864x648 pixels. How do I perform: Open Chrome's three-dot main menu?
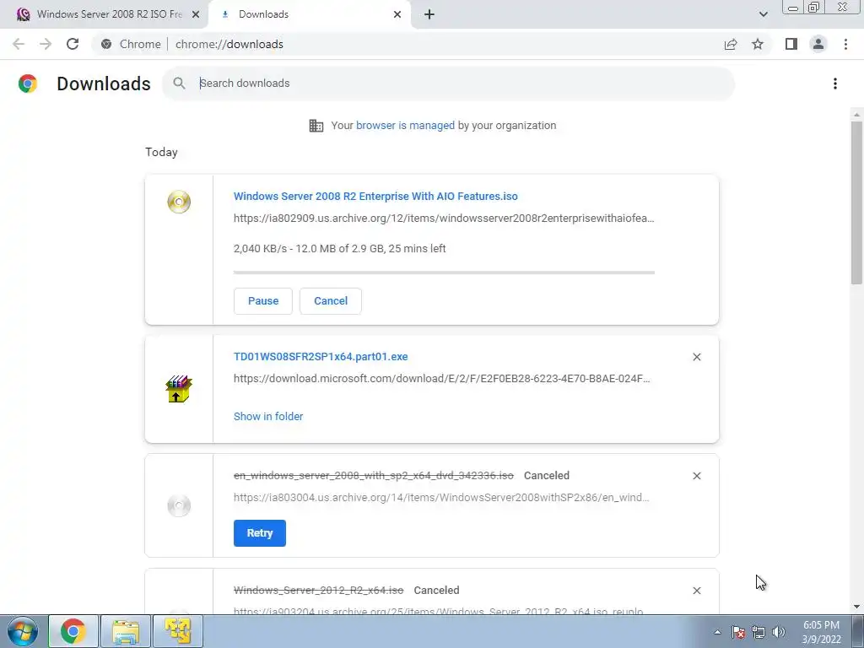pos(845,44)
